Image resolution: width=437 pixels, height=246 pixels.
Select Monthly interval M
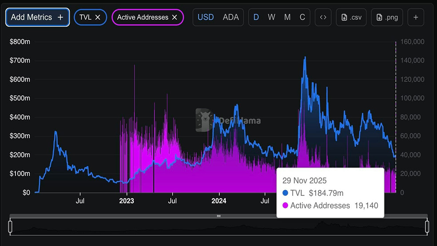point(287,17)
